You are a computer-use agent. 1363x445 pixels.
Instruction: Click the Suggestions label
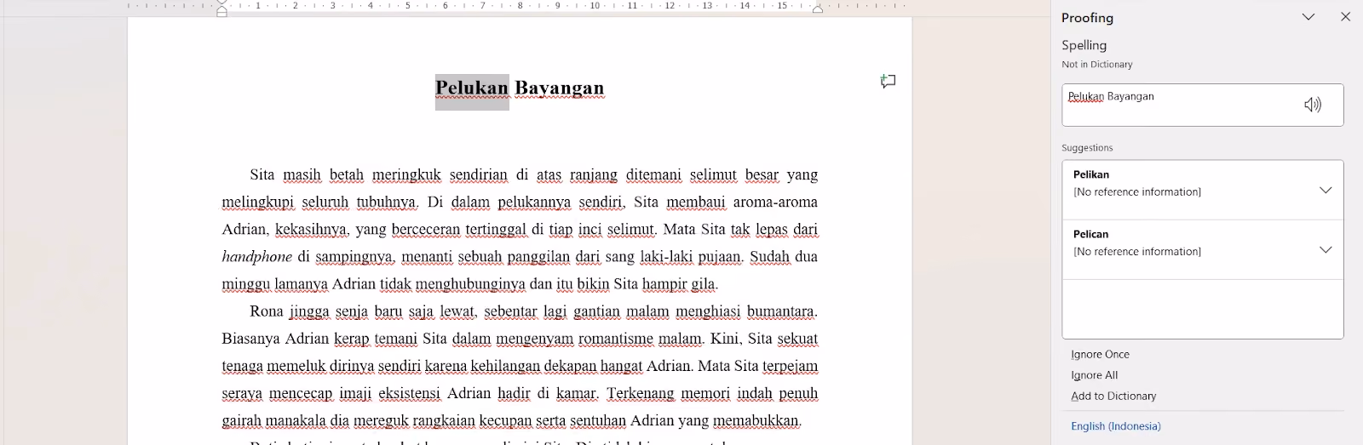coord(1087,148)
